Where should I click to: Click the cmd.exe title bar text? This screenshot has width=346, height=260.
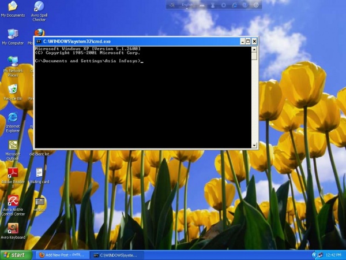pos(77,42)
